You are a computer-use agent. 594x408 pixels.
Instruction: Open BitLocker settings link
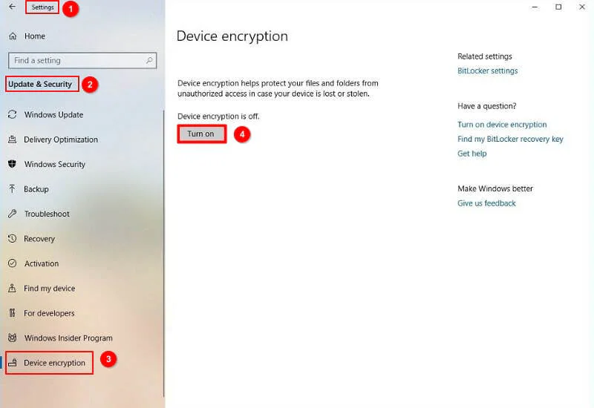488,71
